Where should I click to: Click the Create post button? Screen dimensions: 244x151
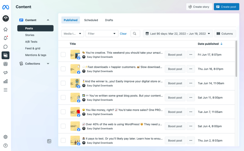click(x=226, y=7)
